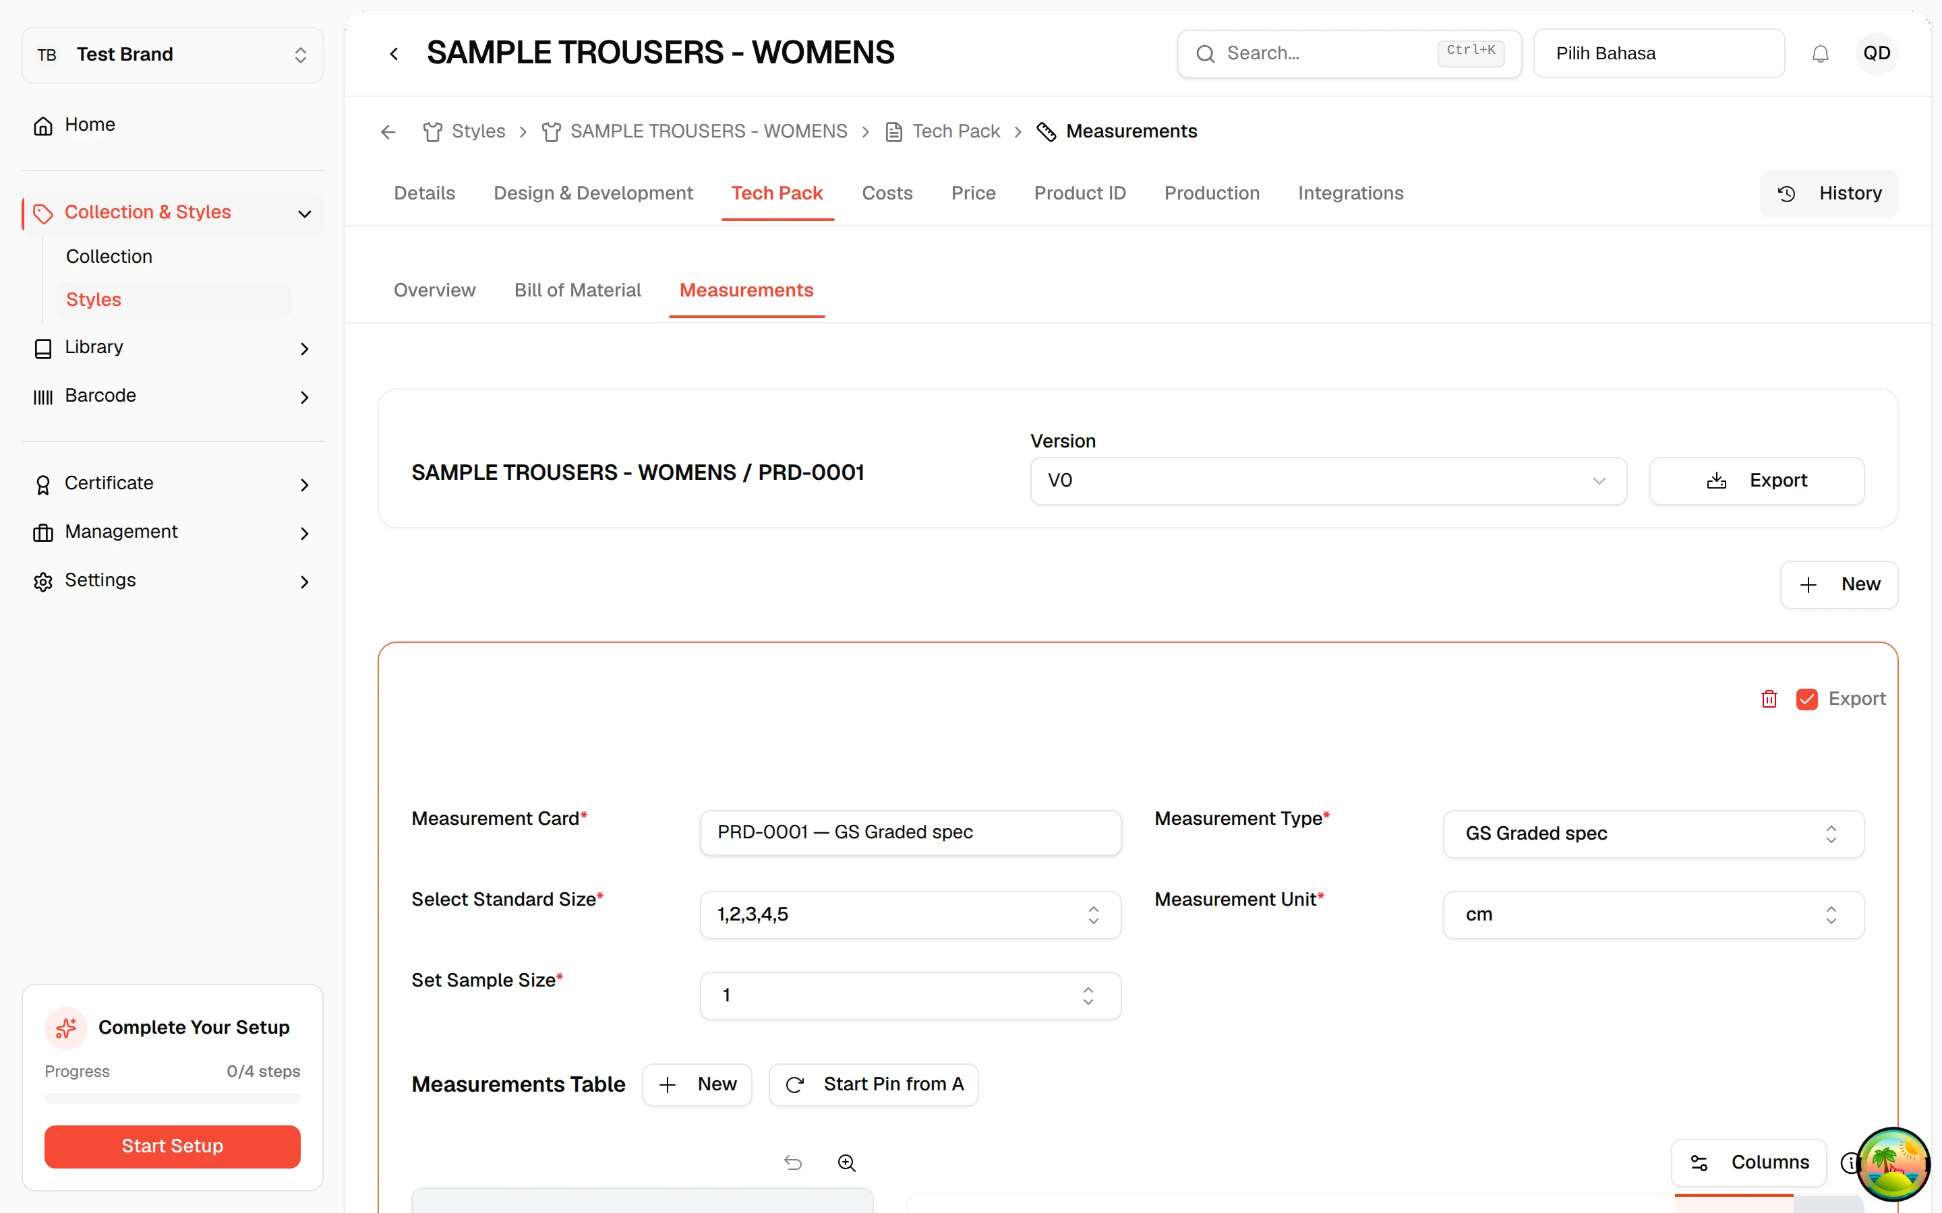Click the Styles breadcrumb
Image resolution: width=1942 pixels, height=1213 pixels.
(x=464, y=131)
